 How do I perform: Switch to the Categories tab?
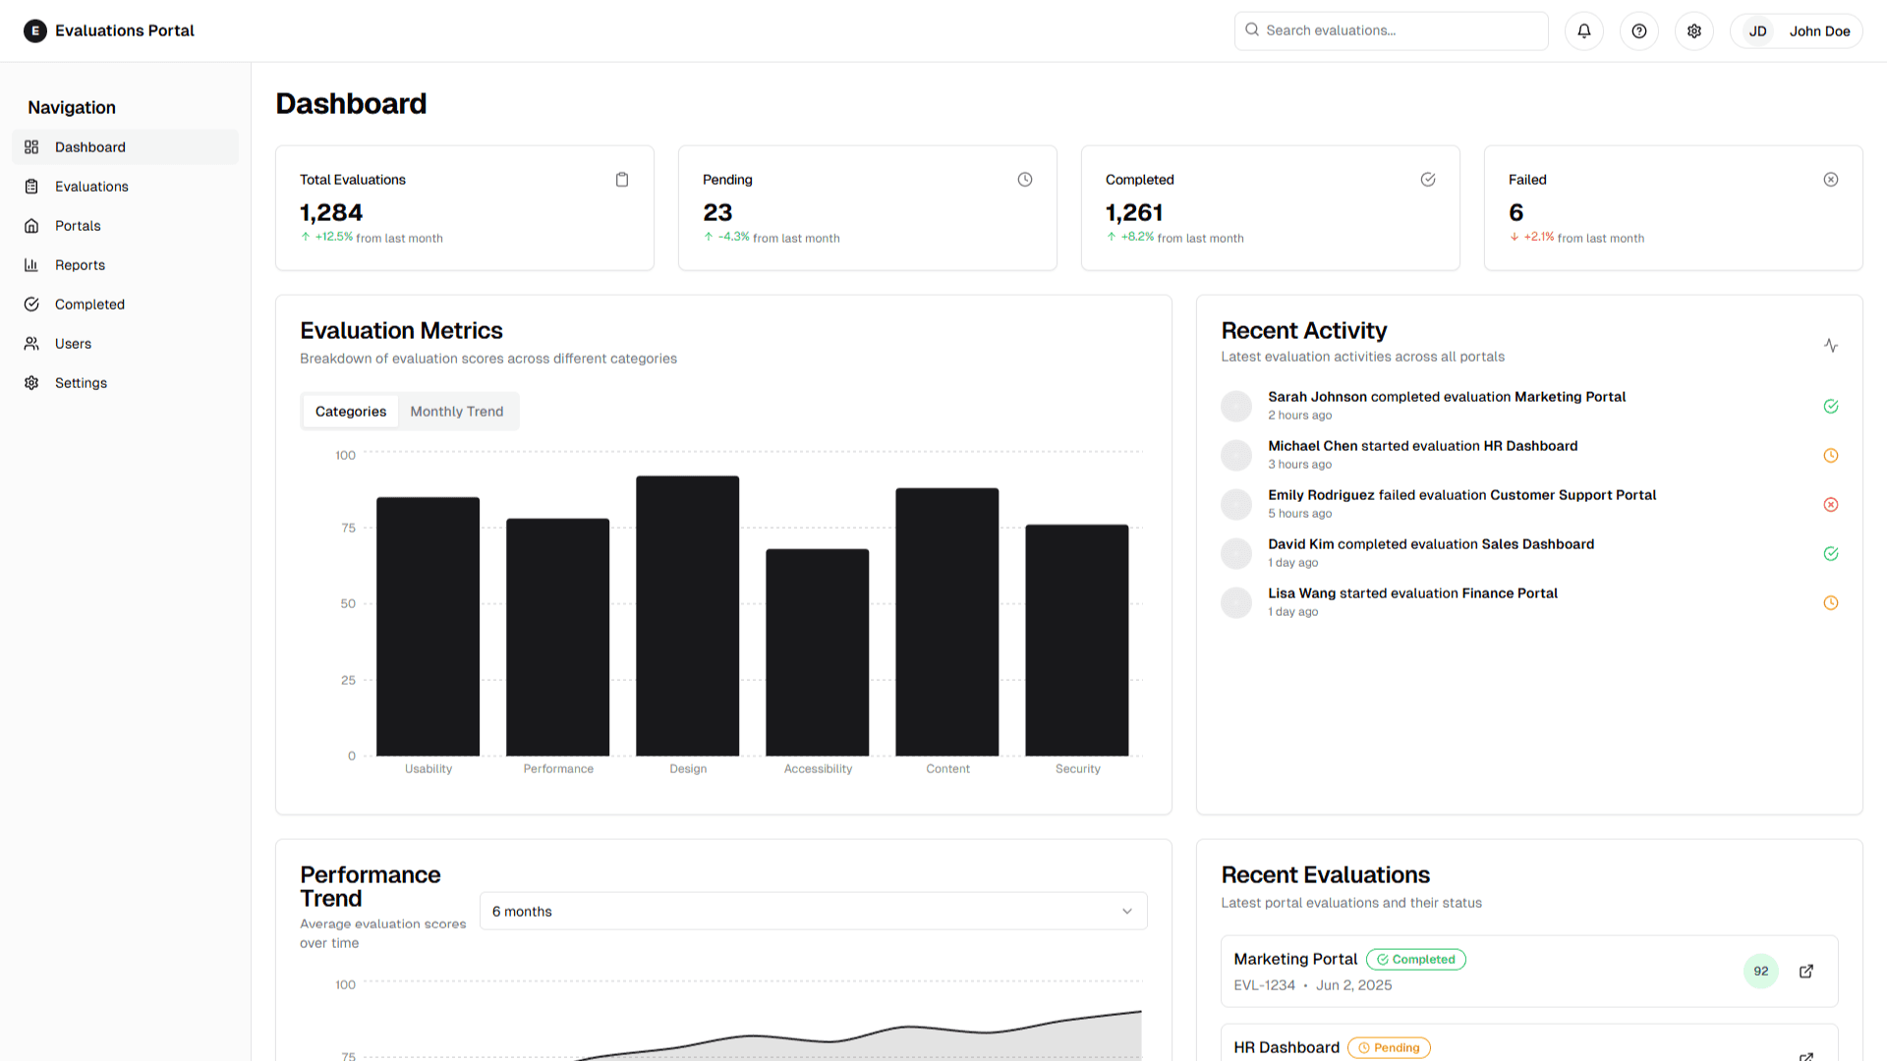click(351, 412)
